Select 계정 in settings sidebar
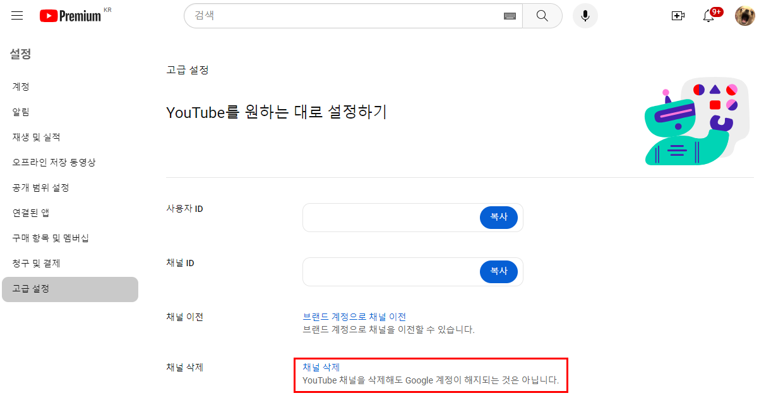The height and width of the screenshot is (415, 771). [70, 86]
